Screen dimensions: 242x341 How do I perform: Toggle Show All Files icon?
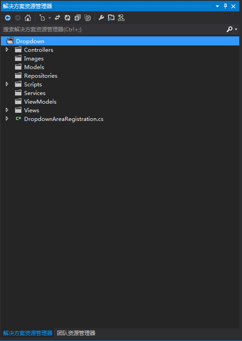(88, 18)
